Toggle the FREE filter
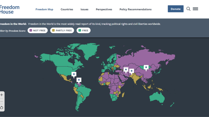 tap(84, 30)
